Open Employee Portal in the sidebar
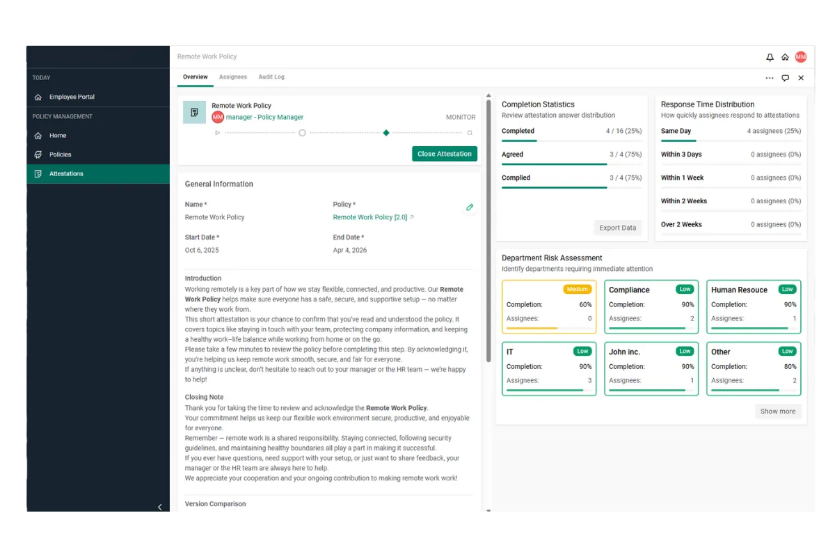This screenshot has width=835, height=557. 72,97
